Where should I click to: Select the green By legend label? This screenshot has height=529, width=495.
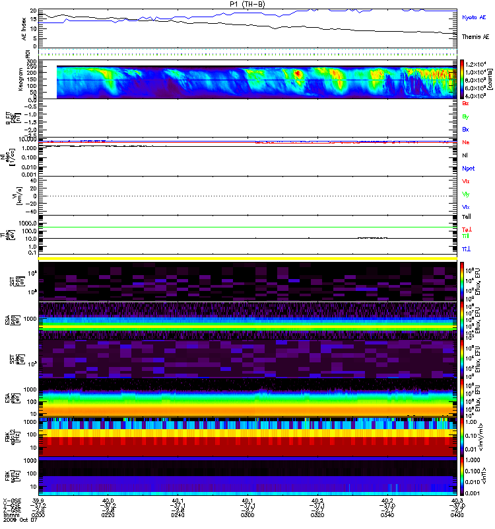[x=465, y=117]
